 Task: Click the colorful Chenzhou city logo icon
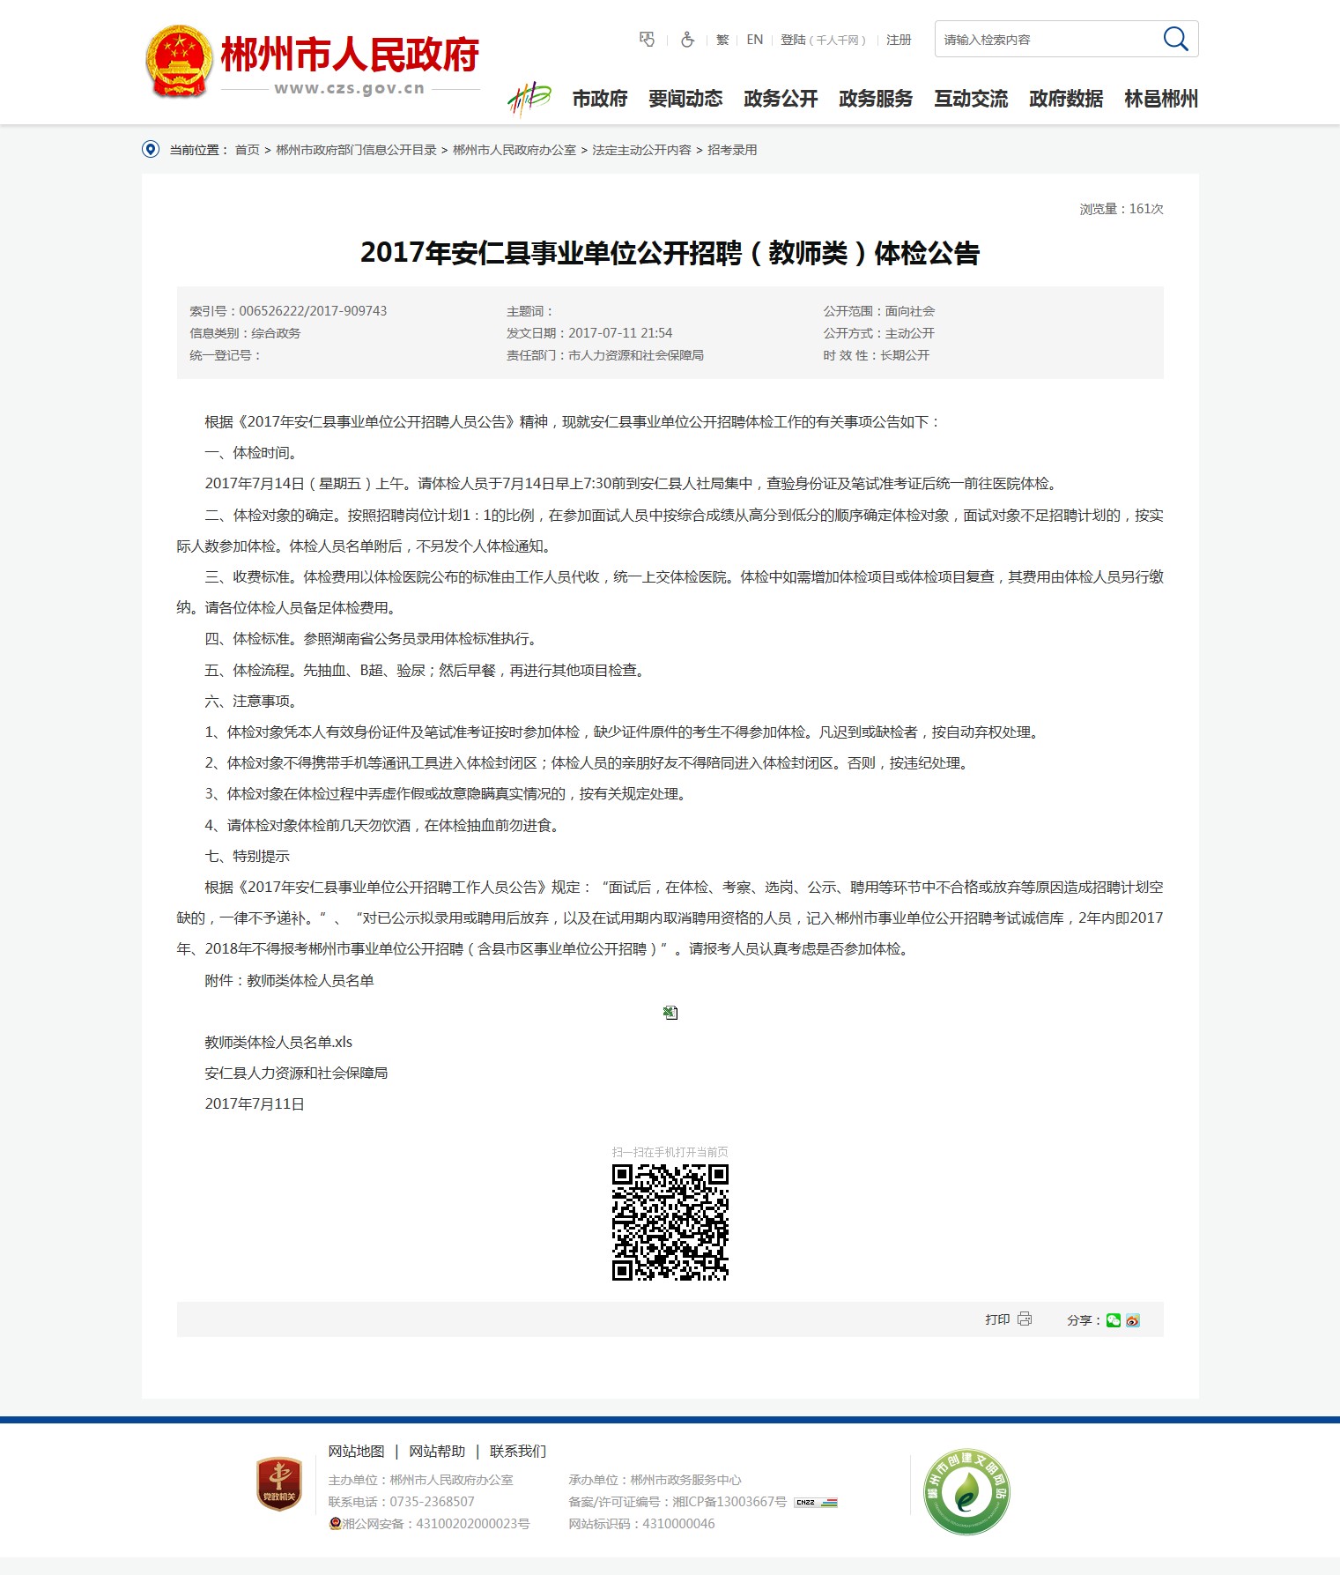pyautogui.click(x=529, y=99)
